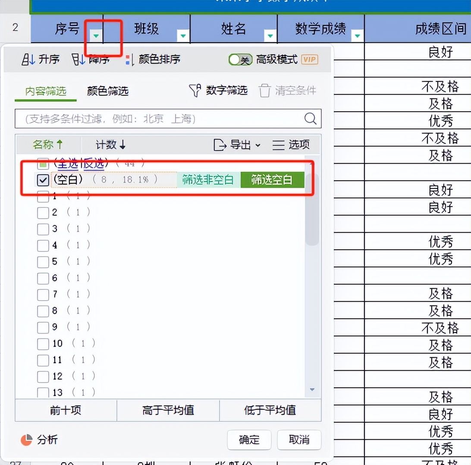Click the 导出 export icon
Image resolution: width=471 pixels, height=465 pixels.
220,145
